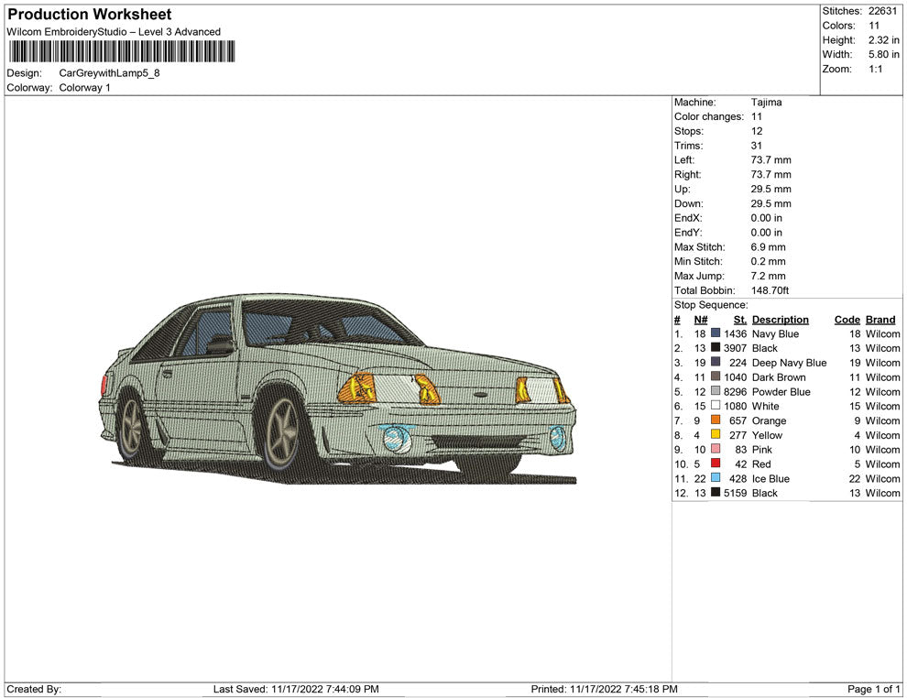
Task: Click the Navy Blue thread color swatch
Action: pos(716,334)
